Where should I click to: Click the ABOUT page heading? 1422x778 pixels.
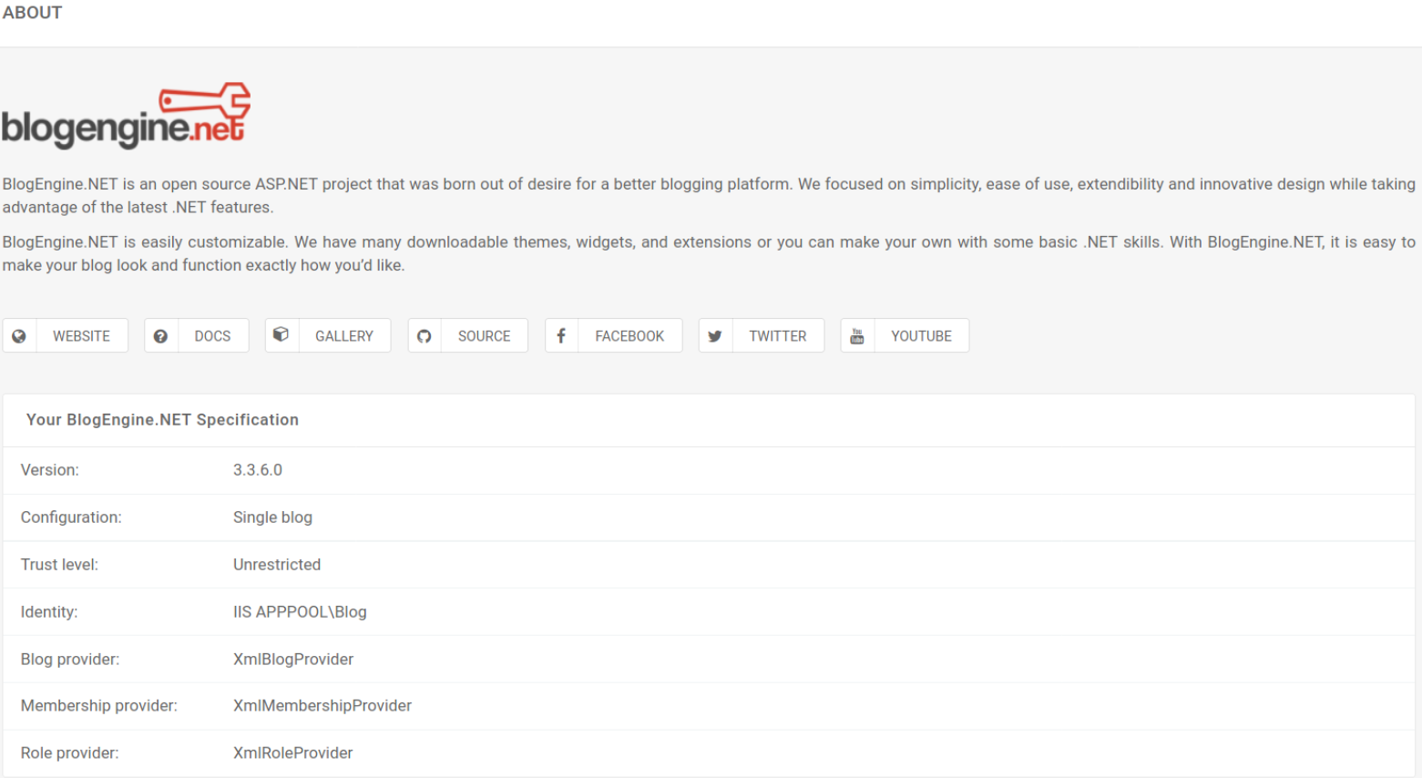[33, 13]
